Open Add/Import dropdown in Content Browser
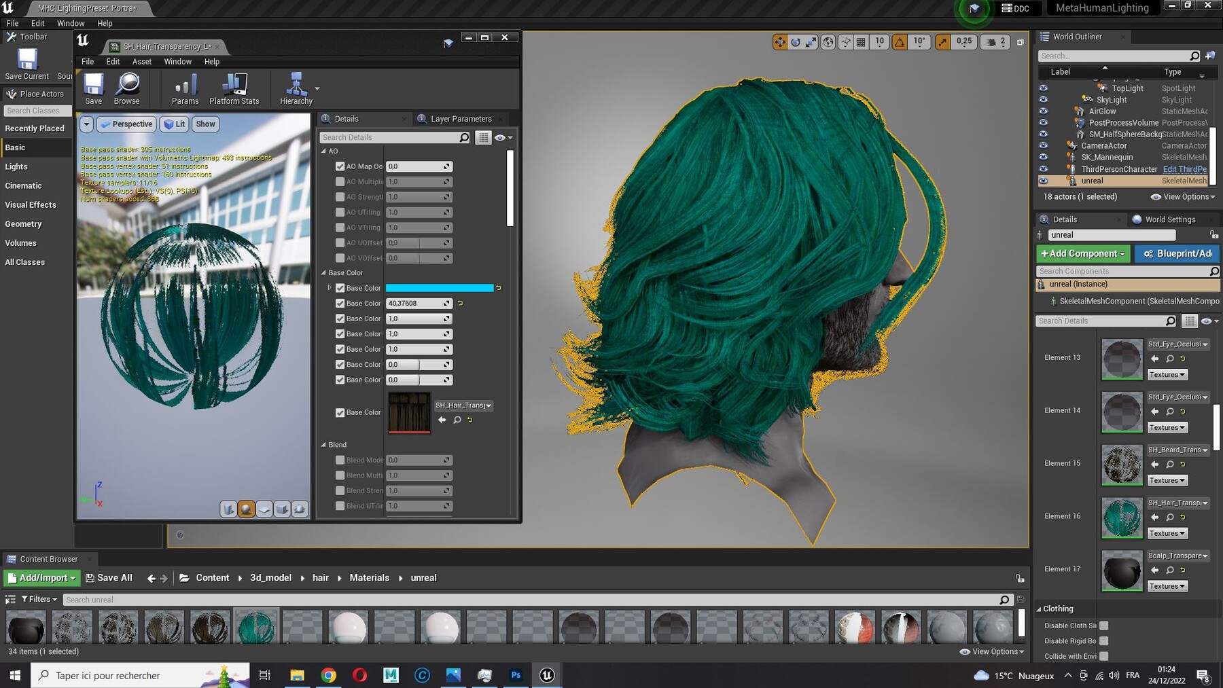 pos(42,578)
